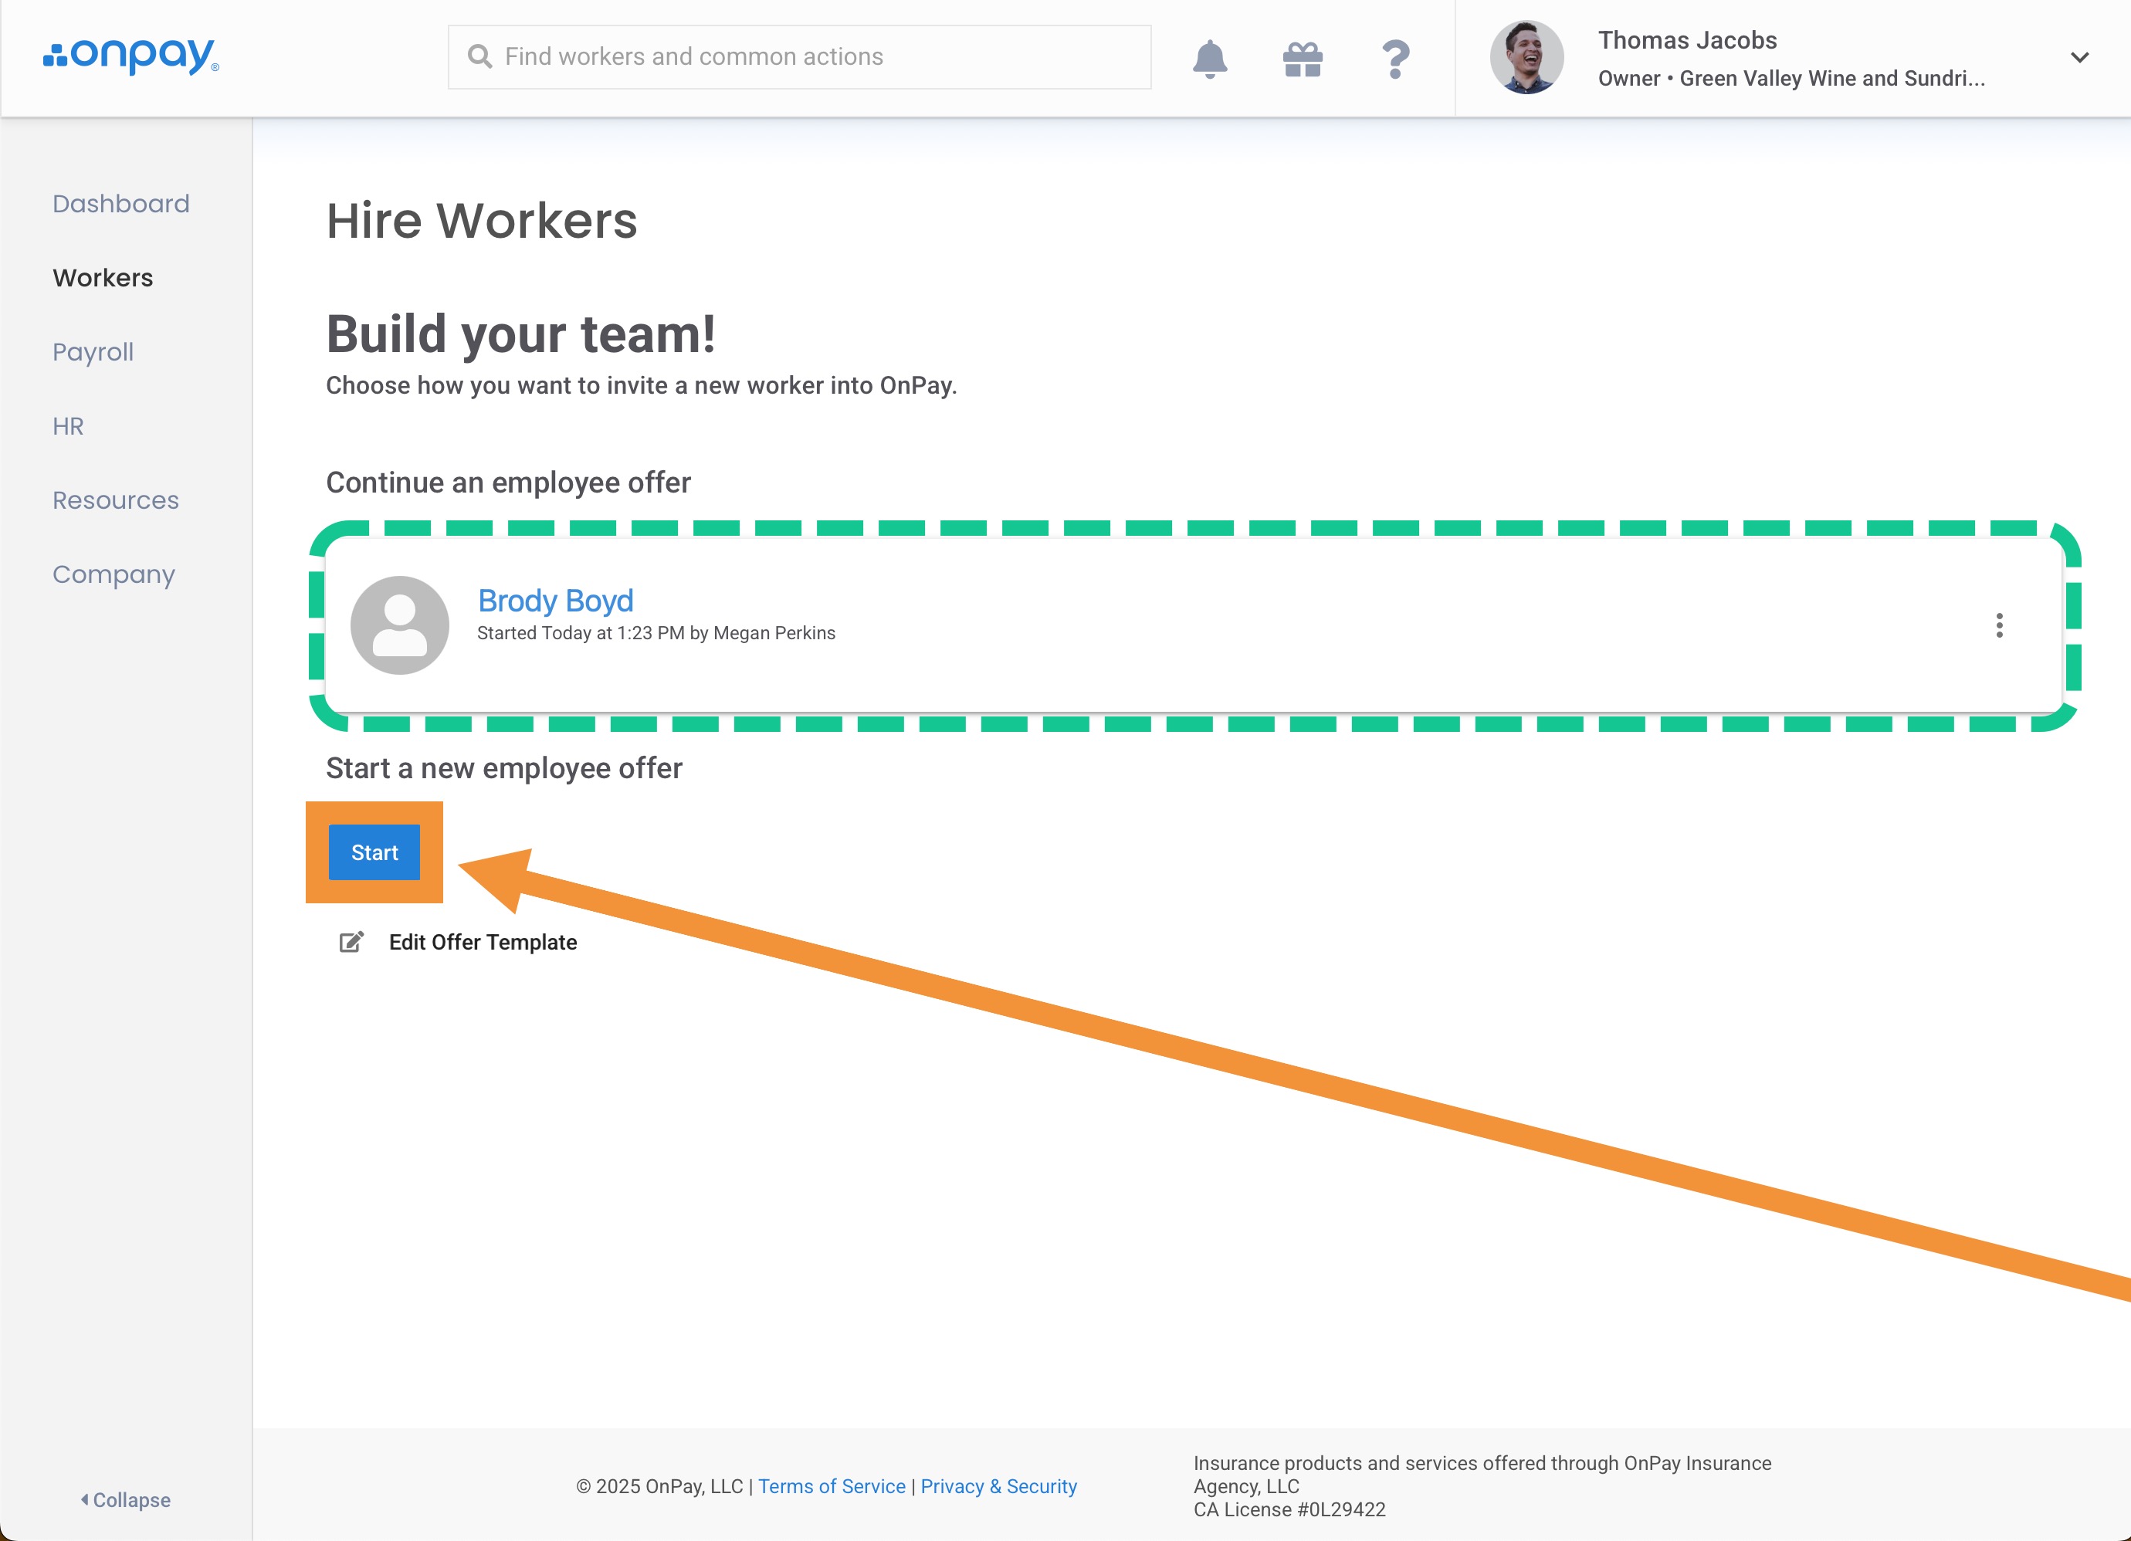Open three-dot menu for Brody Boyd

[1998, 625]
